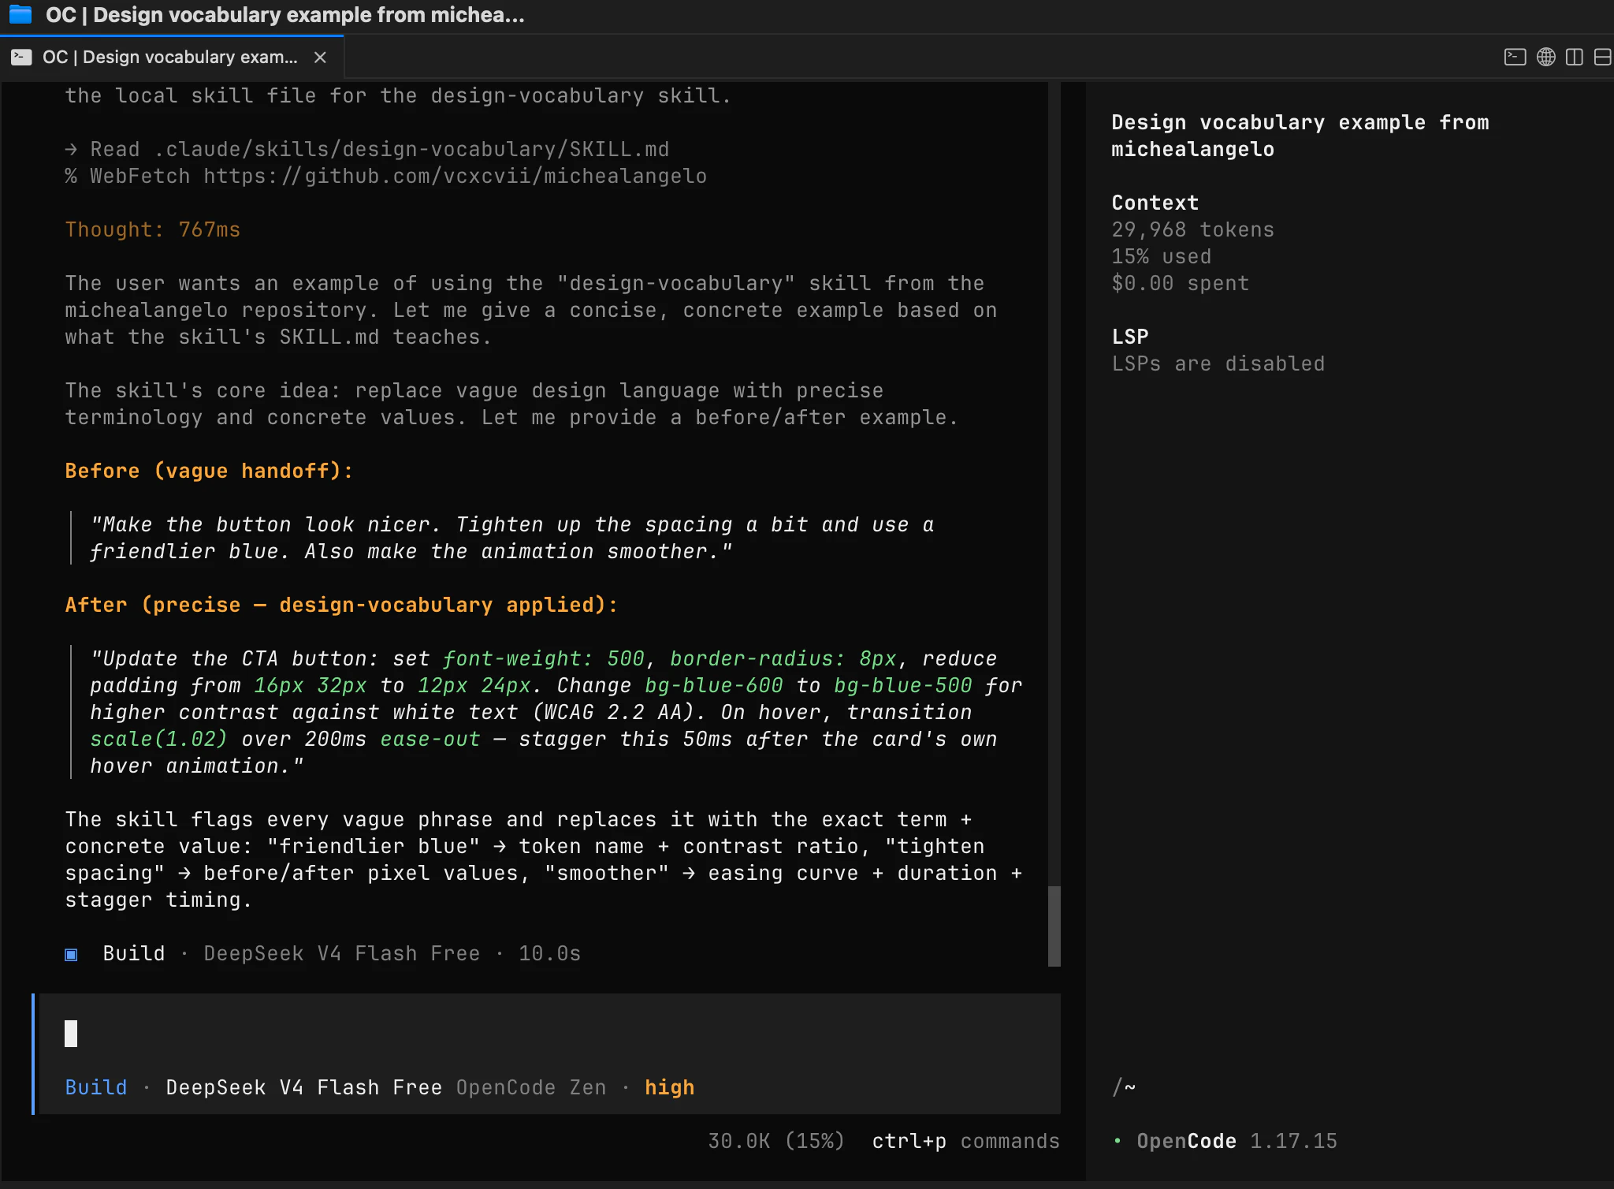This screenshot has width=1614, height=1189.
Task: Click '$0.00 spent' in the sidebar
Action: pyautogui.click(x=1181, y=283)
